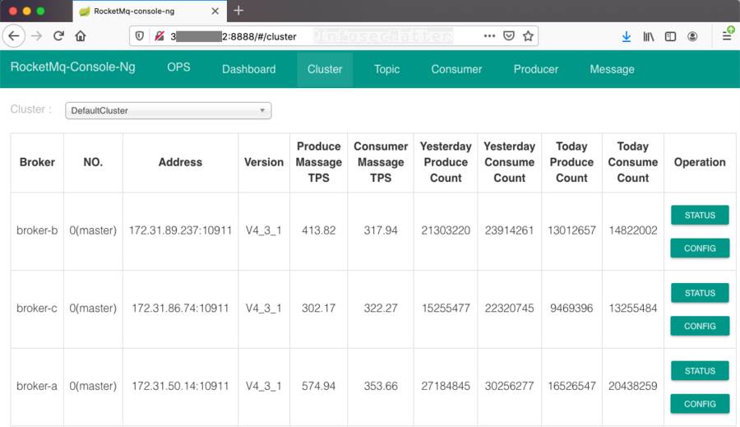Click the broker-b name cell

[x=37, y=230]
